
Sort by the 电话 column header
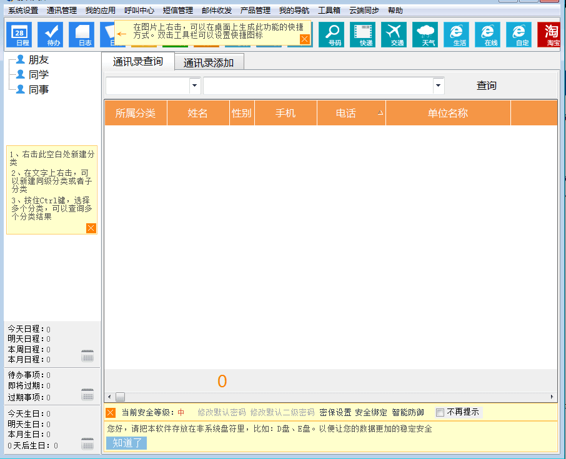(x=351, y=113)
